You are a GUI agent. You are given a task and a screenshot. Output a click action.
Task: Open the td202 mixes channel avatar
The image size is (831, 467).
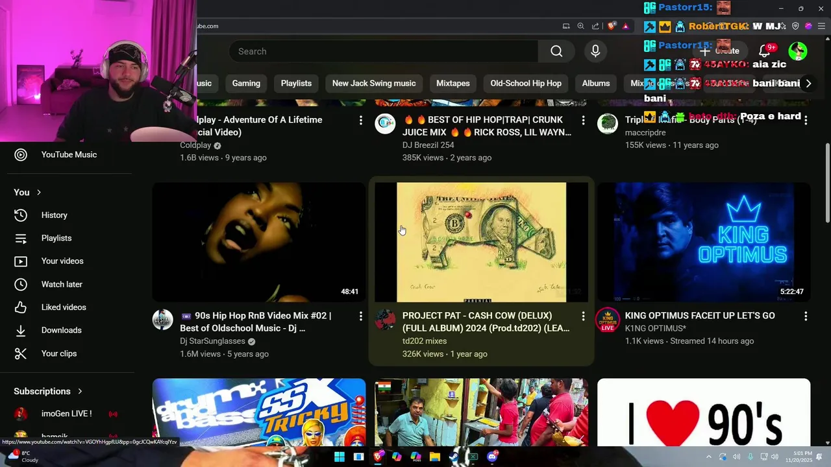(385, 319)
